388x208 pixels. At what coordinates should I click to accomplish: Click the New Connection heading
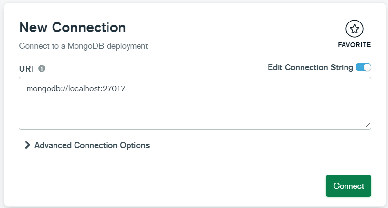click(x=72, y=27)
